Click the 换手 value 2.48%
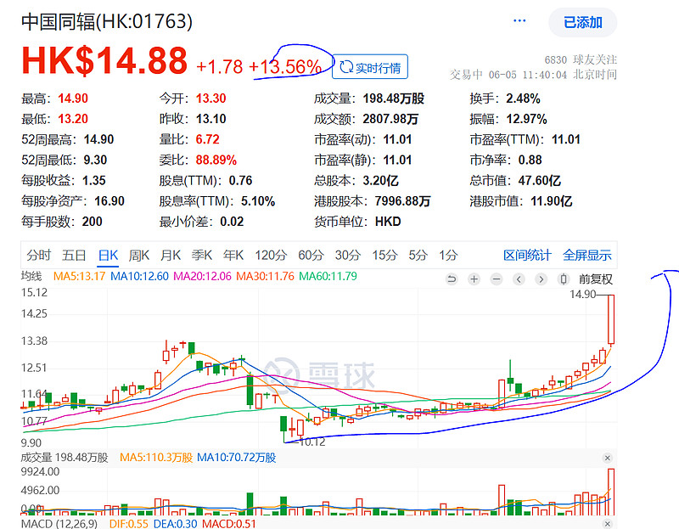The height and width of the screenshot is (529, 679). point(523,98)
